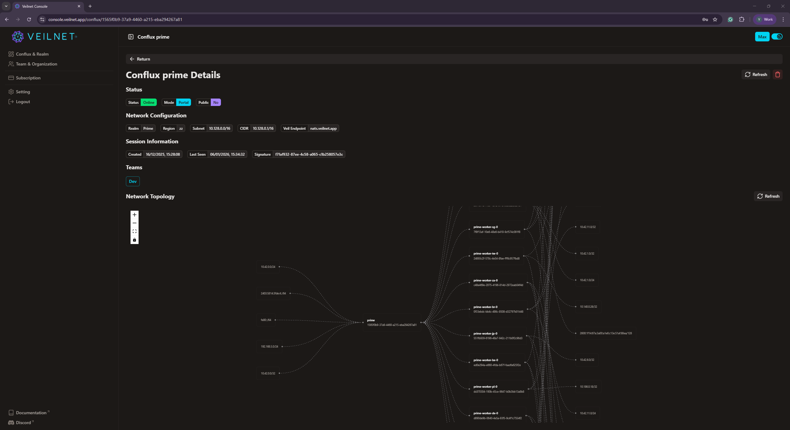Toggle the theme switch next to Max

pyautogui.click(x=778, y=36)
